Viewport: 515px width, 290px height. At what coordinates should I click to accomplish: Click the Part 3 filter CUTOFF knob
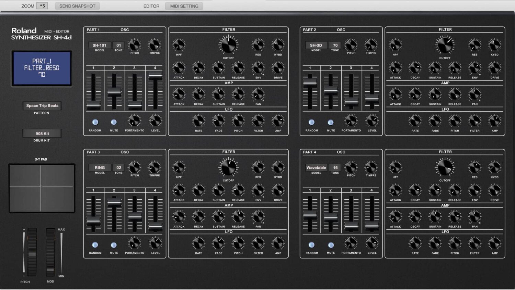[228, 167]
